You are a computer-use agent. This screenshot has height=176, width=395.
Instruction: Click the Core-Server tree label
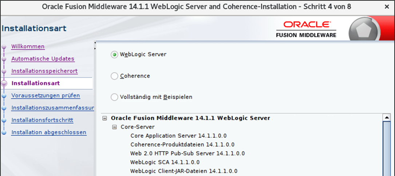coord(138,127)
